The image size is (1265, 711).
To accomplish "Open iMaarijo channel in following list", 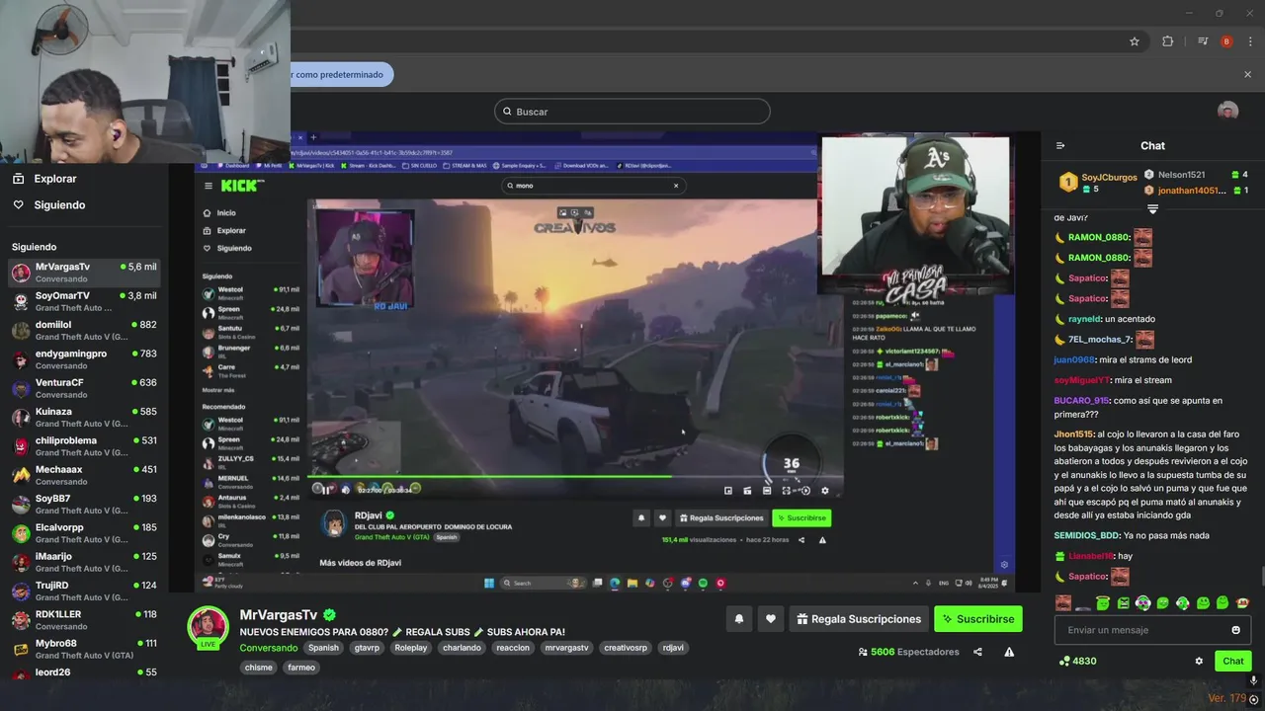I will pos(84,562).
